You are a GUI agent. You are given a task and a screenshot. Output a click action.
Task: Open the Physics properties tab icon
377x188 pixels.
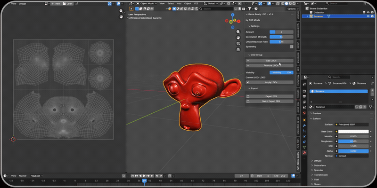304,136
